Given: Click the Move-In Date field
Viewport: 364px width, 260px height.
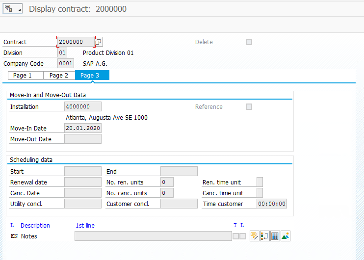Looking at the screenshot, I should (83, 128).
